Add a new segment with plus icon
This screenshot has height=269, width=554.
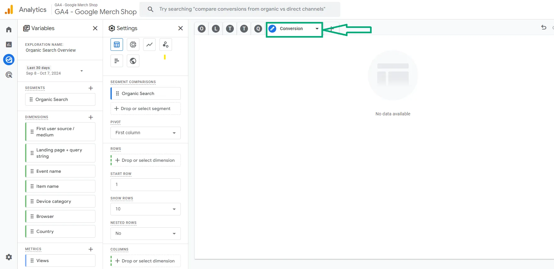91,88
